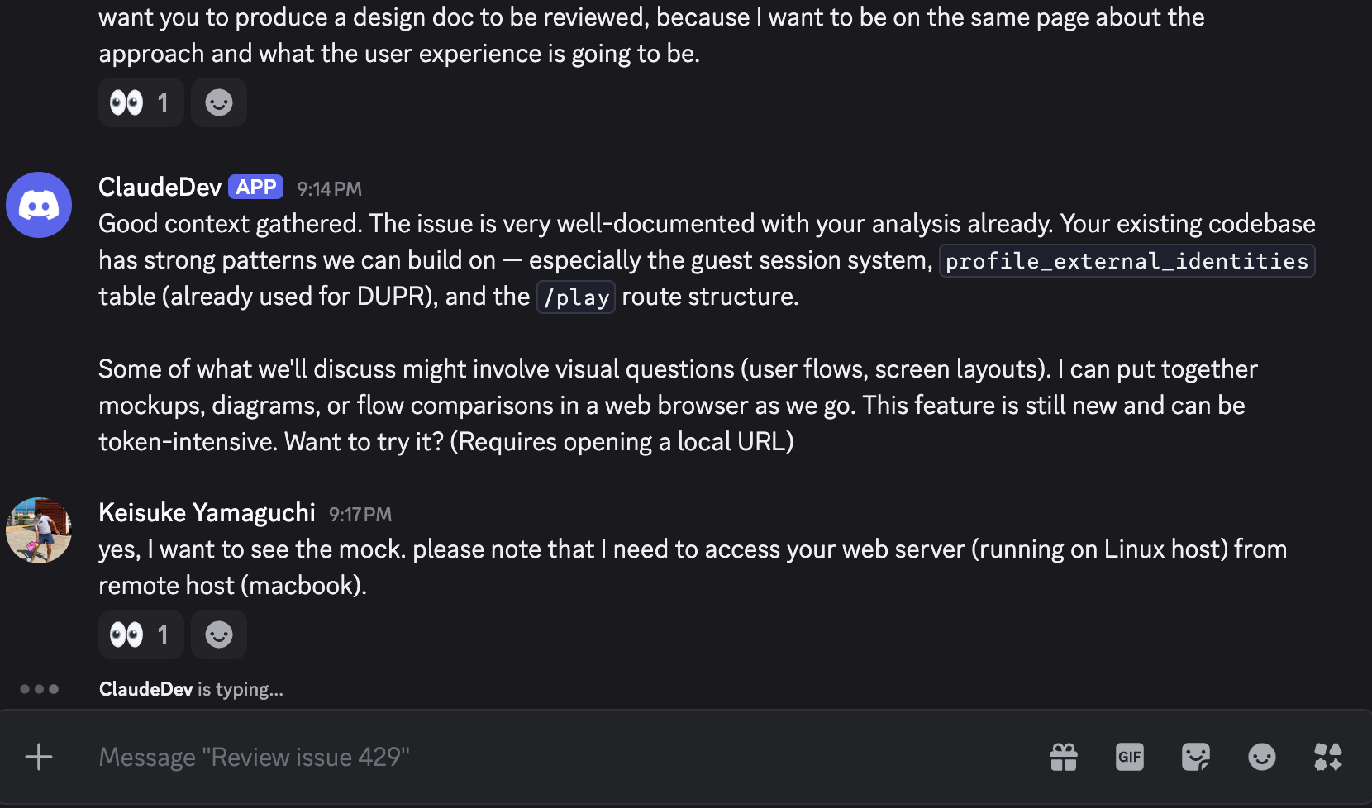Click Keisuke Yamaguchi's profile photo
Viewport: 1372px width, 808px height.
(x=39, y=530)
